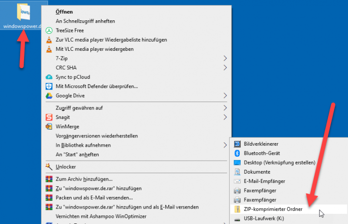The image size is (348, 224).
Task: Click the ZIP folder icon in submenu
Action: click(237, 209)
